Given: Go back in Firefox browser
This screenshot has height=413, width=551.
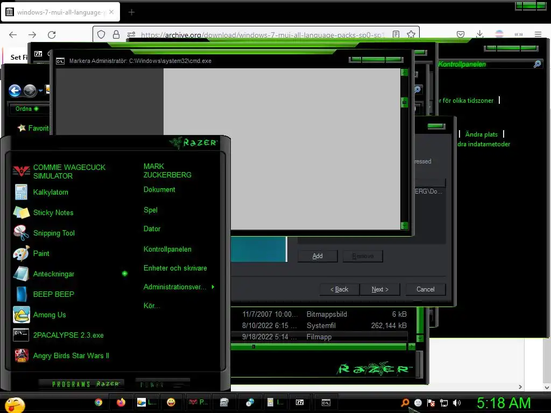Looking at the screenshot, I should 13,34.
